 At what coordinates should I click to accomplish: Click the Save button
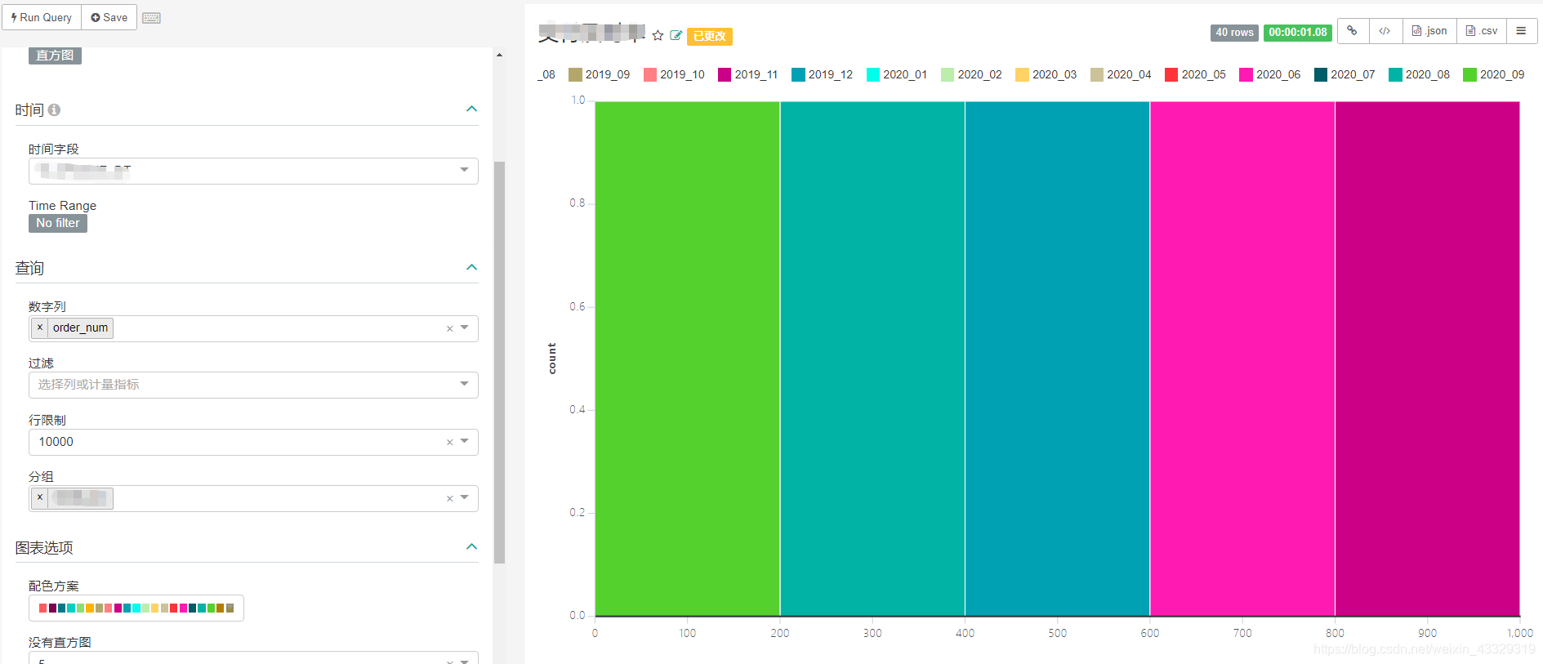(109, 17)
